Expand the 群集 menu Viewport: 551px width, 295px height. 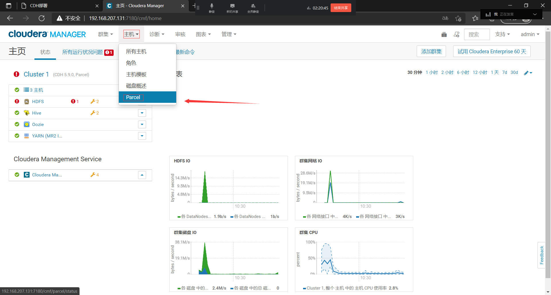point(105,34)
